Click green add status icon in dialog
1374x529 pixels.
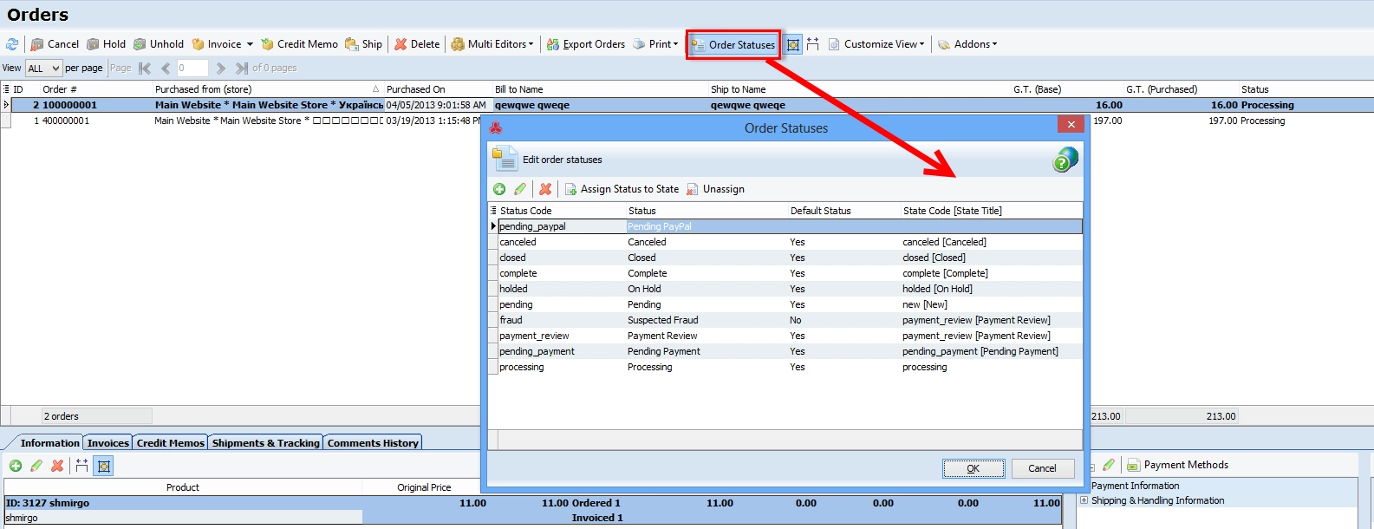[x=499, y=189]
